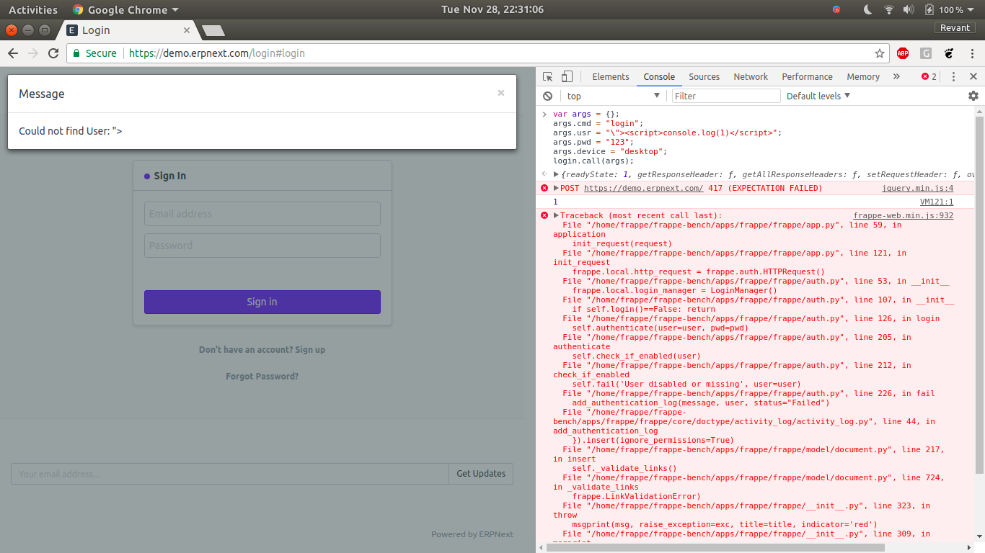Click the green Secure padlock indicator
The width and height of the screenshot is (985, 553).
94,53
